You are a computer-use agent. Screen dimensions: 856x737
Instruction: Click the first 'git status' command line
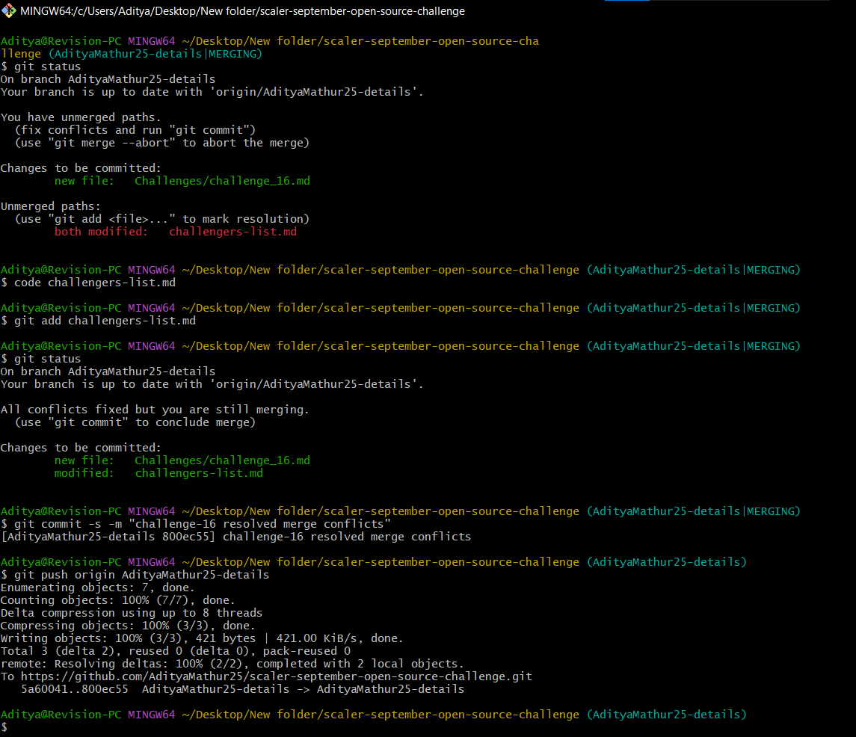pyautogui.click(x=41, y=67)
